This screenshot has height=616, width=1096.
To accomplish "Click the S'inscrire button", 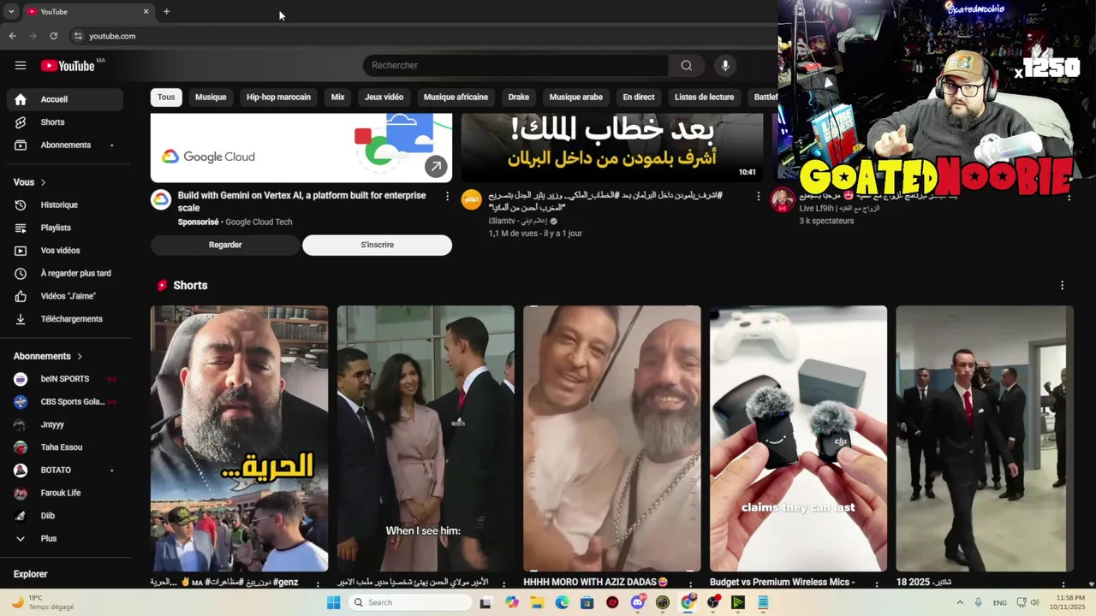I will 377,245.
